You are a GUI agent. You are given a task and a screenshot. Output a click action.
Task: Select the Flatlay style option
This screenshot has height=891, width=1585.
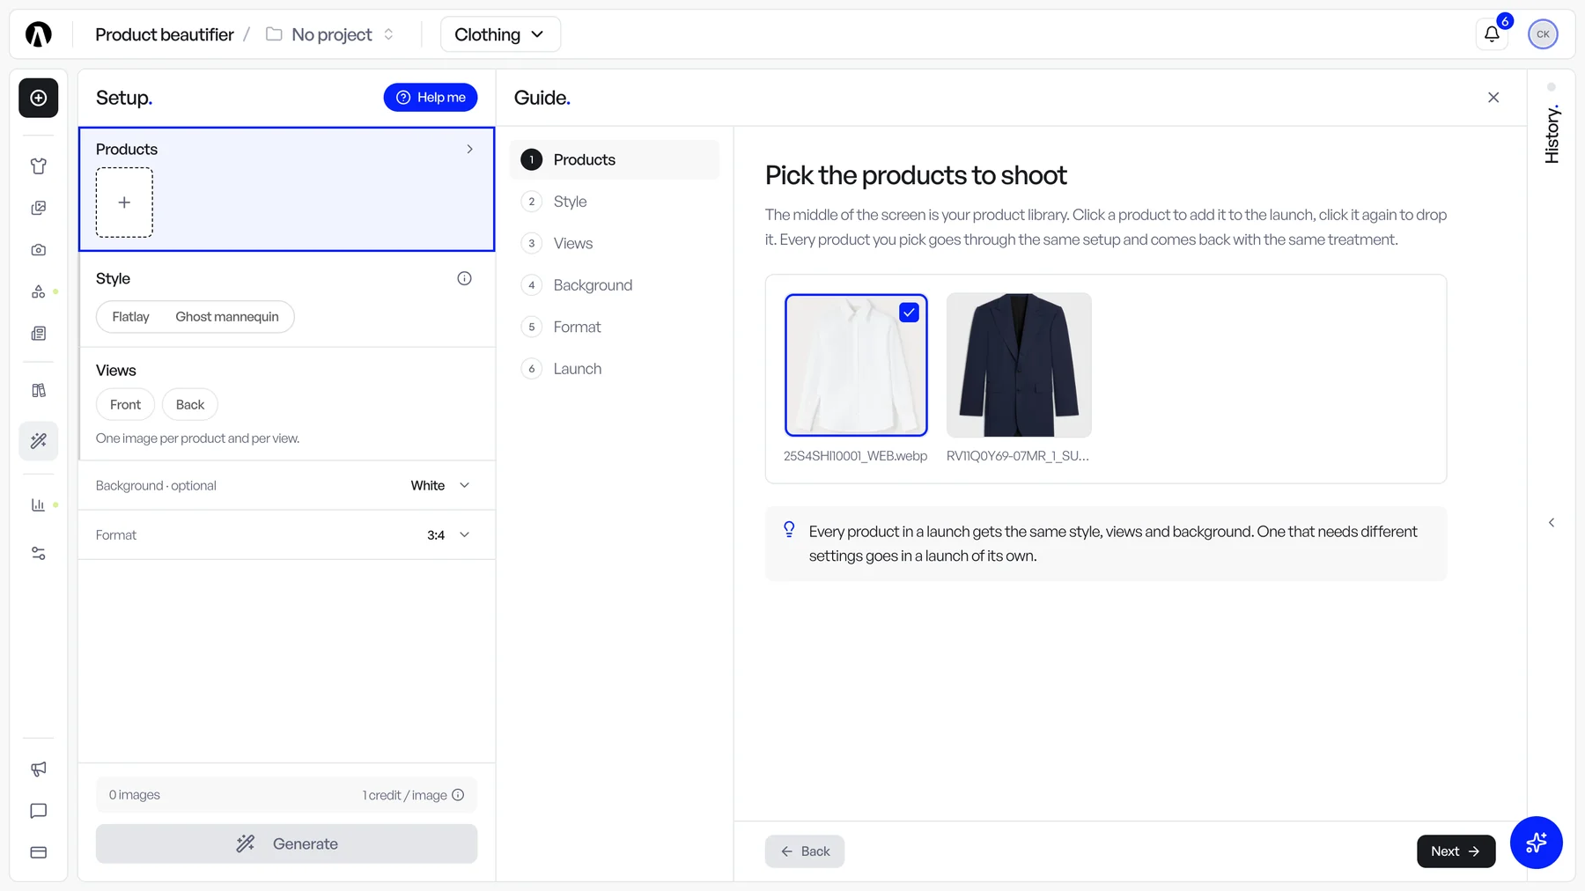click(x=130, y=317)
